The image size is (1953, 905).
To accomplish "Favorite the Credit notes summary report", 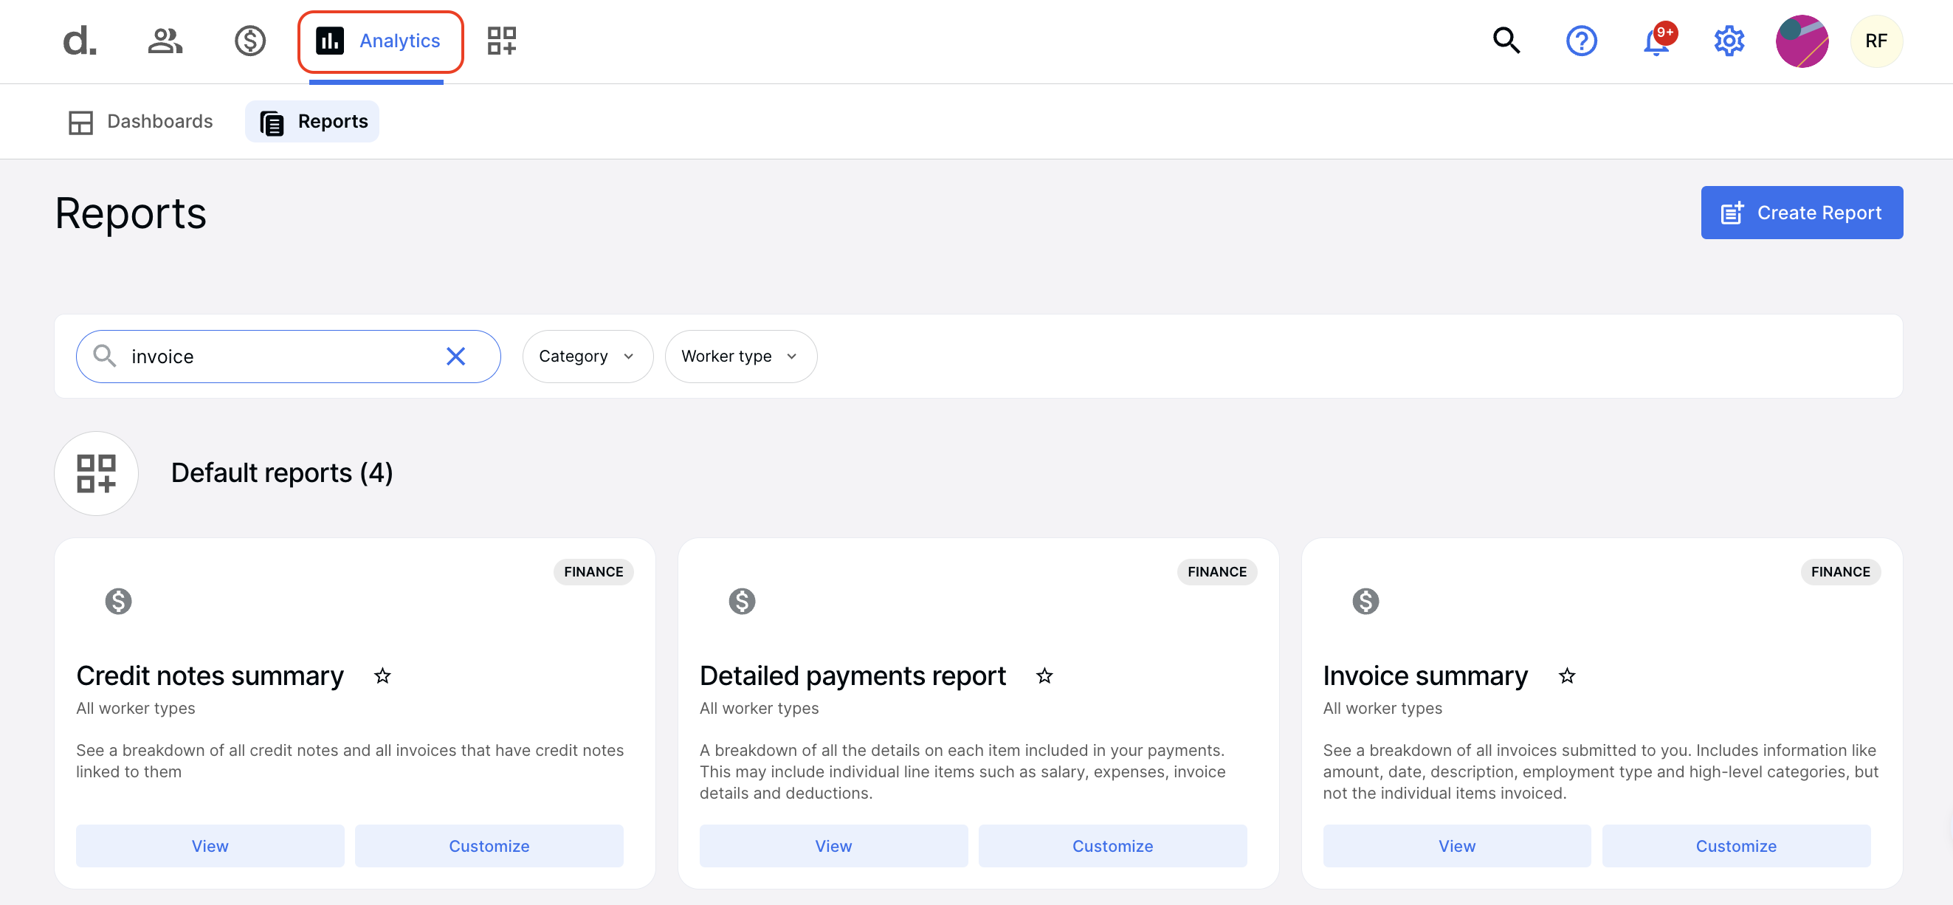I will click(x=383, y=675).
